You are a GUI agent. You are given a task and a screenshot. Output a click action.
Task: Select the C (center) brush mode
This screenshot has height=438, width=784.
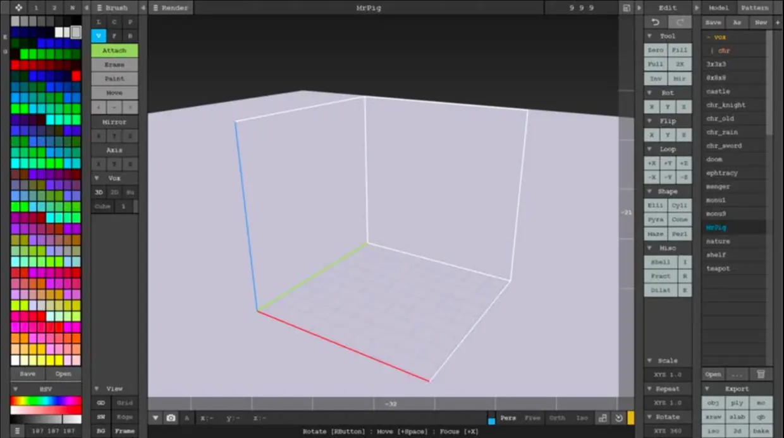pyautogui.click(x=114, y=22)
